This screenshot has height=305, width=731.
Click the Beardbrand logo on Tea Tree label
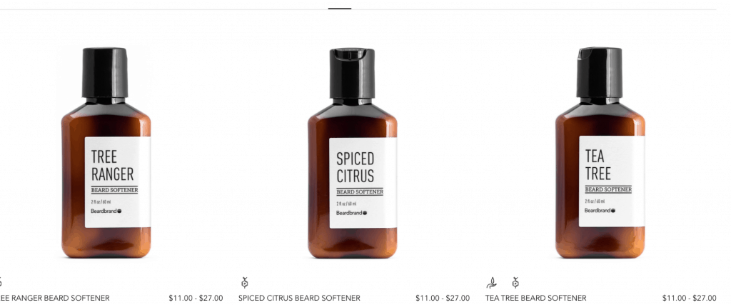click(600, 210)
